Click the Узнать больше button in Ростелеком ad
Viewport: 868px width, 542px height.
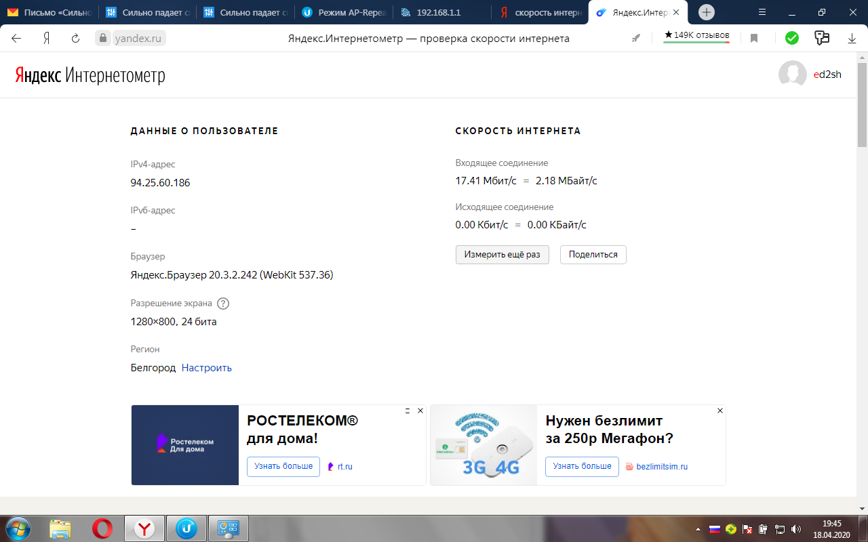coord(283,466)
